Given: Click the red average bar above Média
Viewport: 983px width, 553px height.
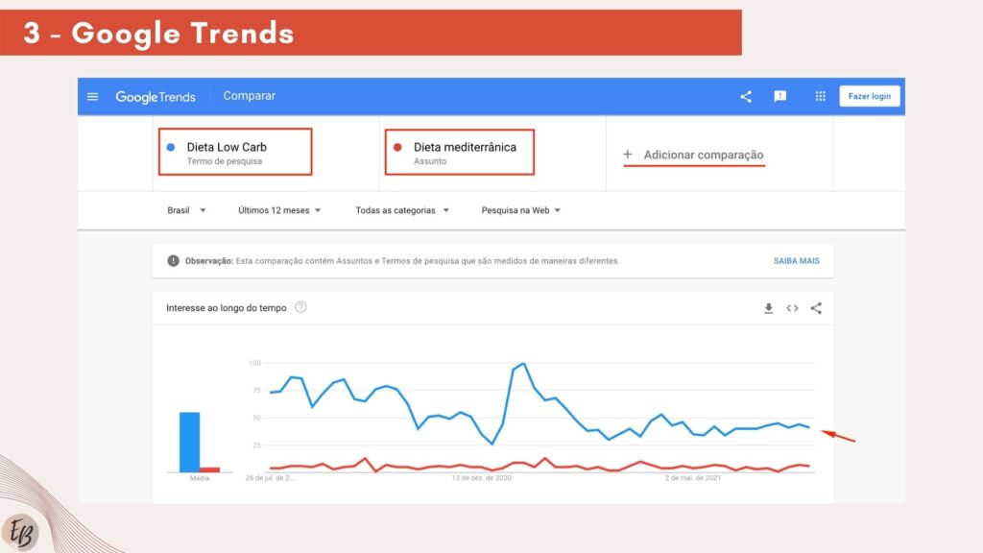Looking at the screenshot, I should pyautogui.click(x=210, y=469).
